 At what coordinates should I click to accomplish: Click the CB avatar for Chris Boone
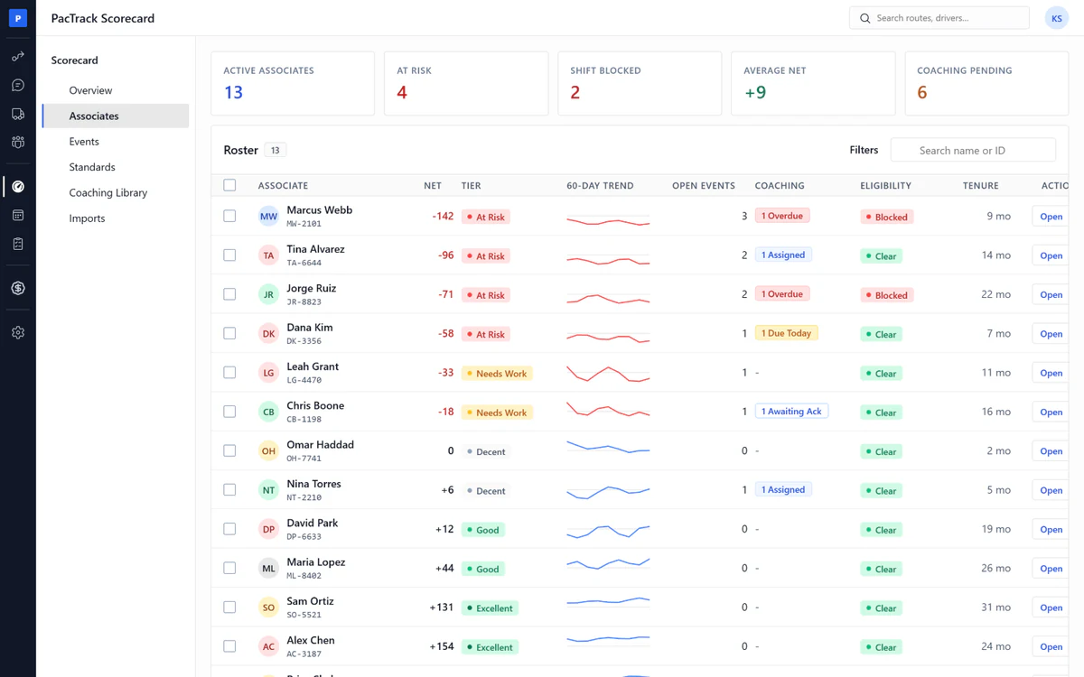(x=268, y=412)
